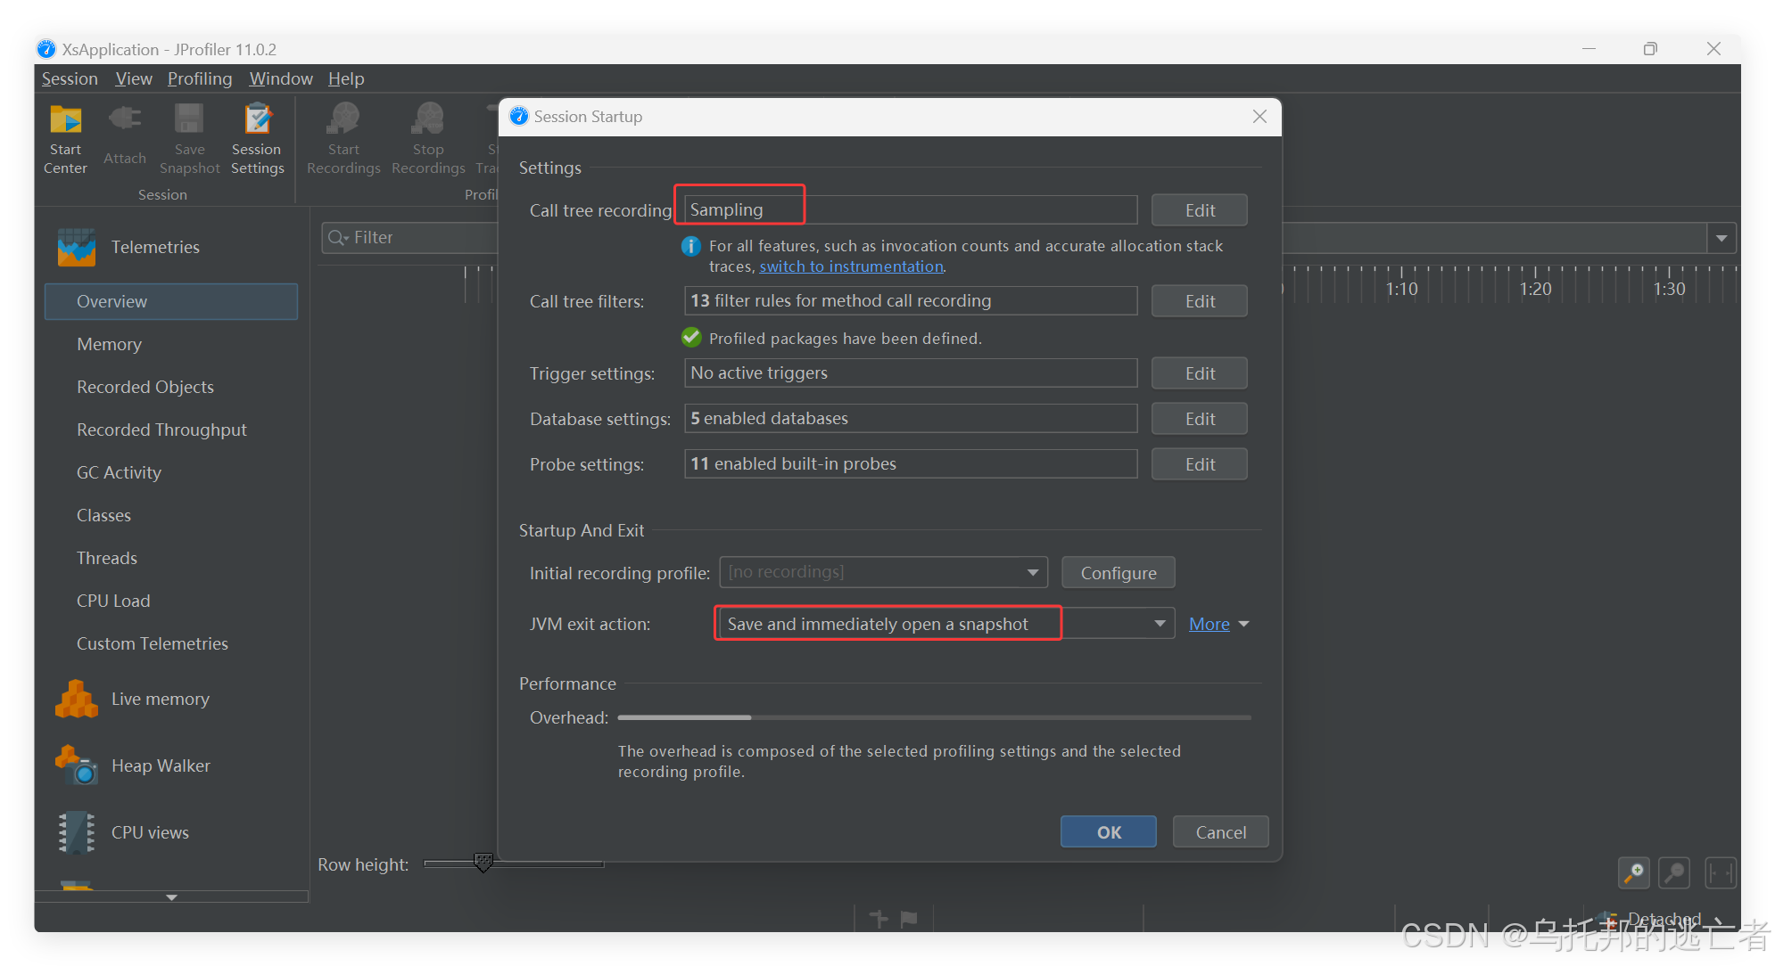Open the Initial recording profile dropdown
The width and height of the screenshot is (1775, 966).
click(x=1032, y=572)
